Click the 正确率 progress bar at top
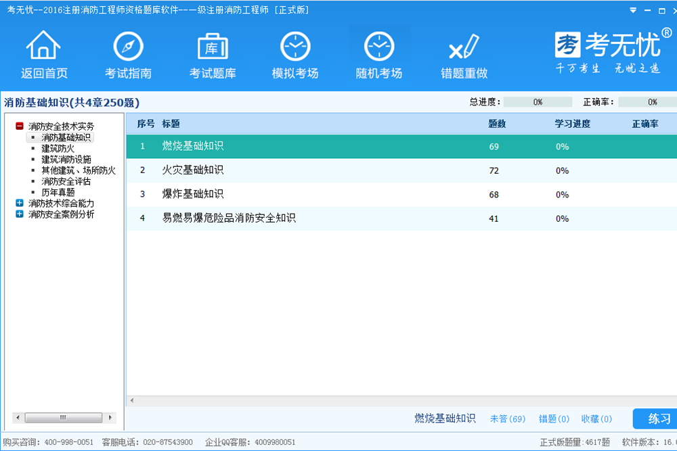The width and height of the screenshot is (677, 451). coord(648,102)
